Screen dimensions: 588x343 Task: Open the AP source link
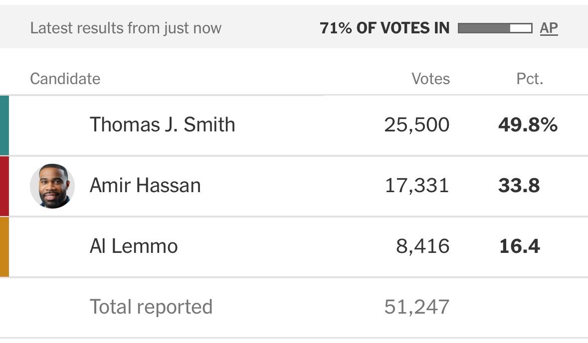click(x=549, y=28)
